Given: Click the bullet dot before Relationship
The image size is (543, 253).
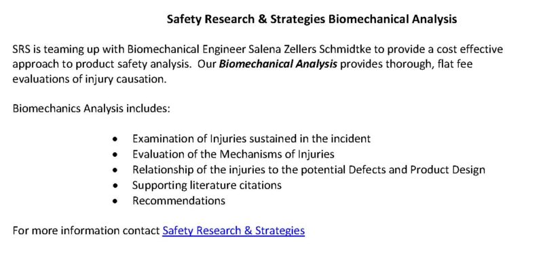Looking at the screenshot, I should pyautogui.click(x=115, y=170).
